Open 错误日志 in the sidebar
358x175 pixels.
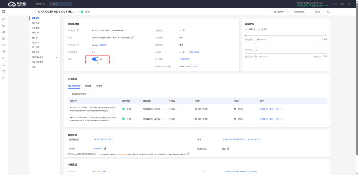point(36,33)
